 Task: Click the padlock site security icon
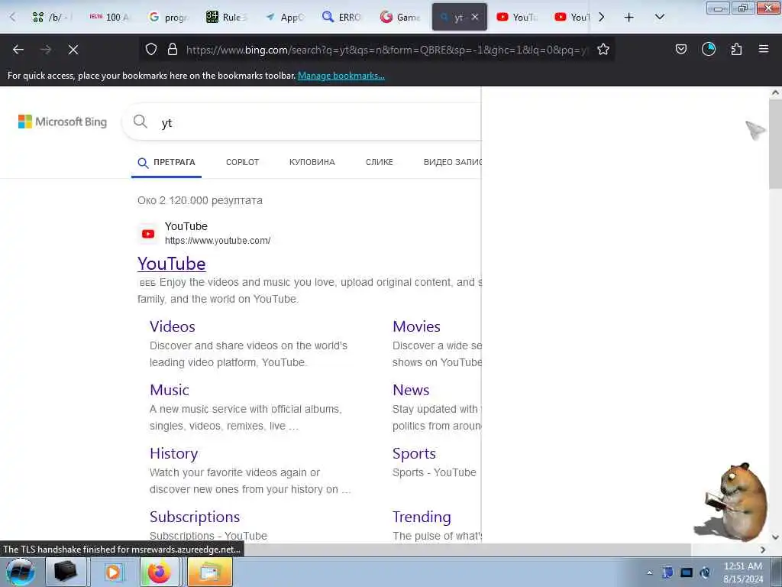pos(173,49)
